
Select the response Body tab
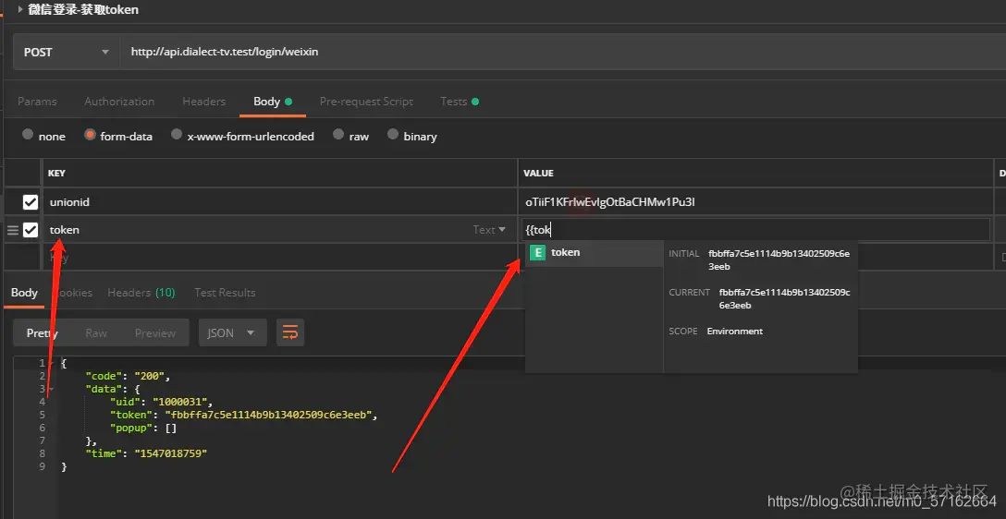pos(24,292)
